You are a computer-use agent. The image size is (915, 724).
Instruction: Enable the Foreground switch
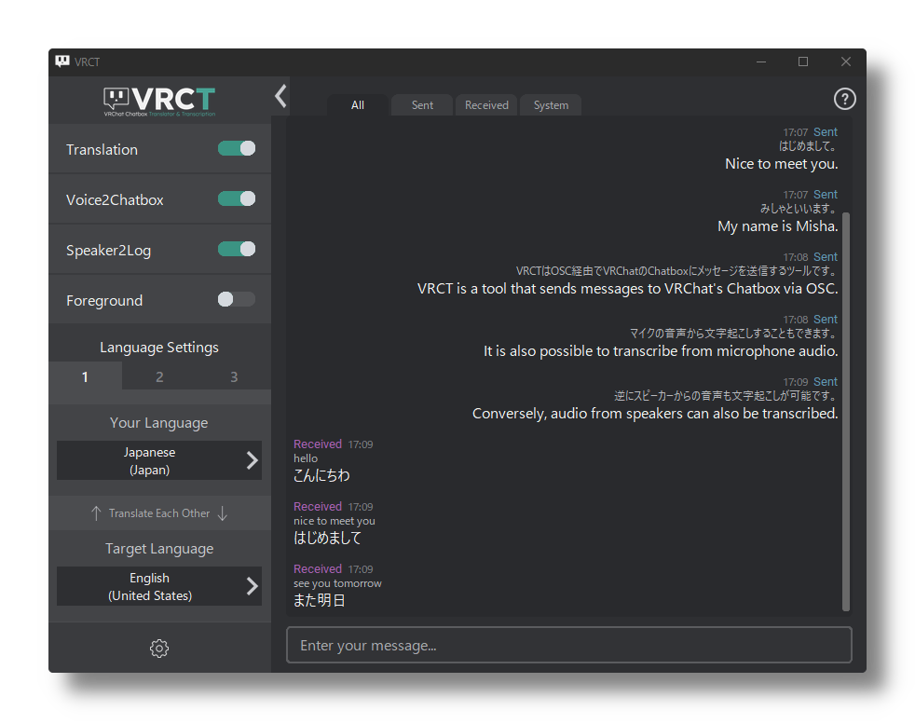tap(237, 299)
